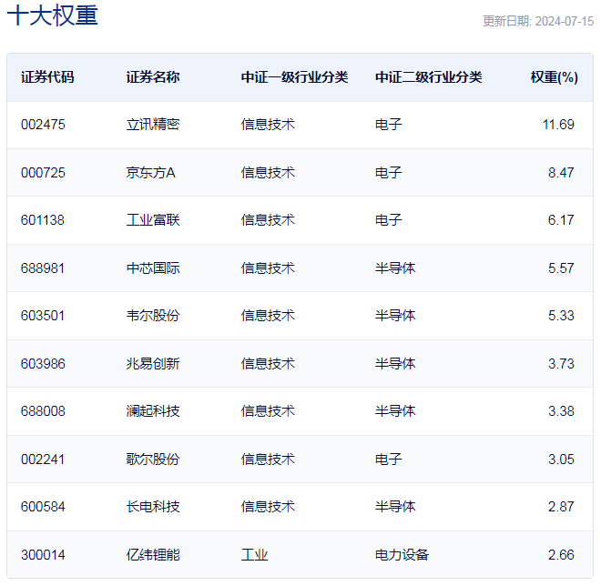The height and width of the screenshot is (586, 601).
Task: Select the update date 2024-07-15 text
Action: tap(565, 21)
